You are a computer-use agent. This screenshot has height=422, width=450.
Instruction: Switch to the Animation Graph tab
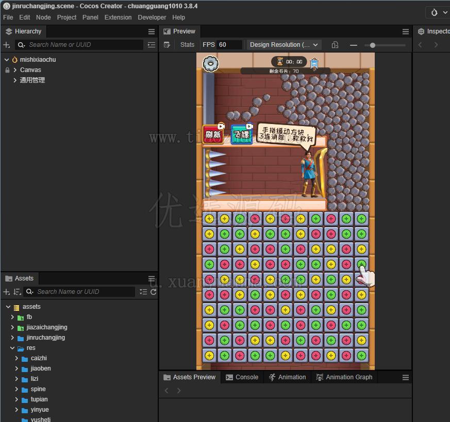tap(344, 377)
